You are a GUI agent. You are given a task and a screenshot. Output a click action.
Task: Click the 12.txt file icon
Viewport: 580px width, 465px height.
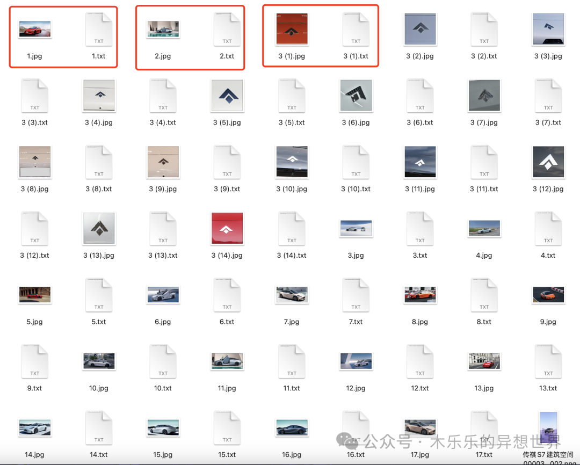[420, 361]
